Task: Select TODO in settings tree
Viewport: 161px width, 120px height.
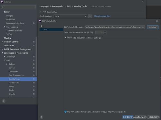Action: point(9,34)
